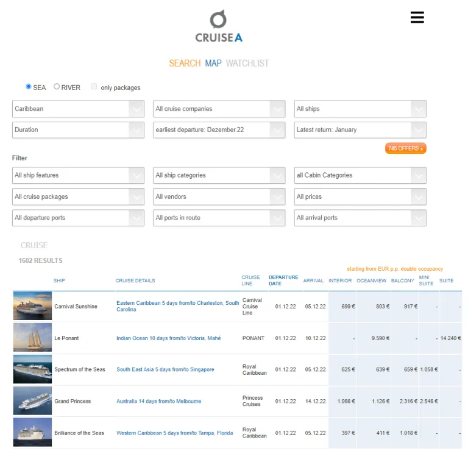The width and height of the screenshot is (468, 449).
Task: Select Spectrum mini suite price 1.058 €
Action: [429, 369]
